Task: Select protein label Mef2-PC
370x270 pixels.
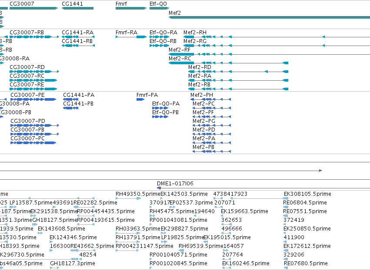Action: 203,104
